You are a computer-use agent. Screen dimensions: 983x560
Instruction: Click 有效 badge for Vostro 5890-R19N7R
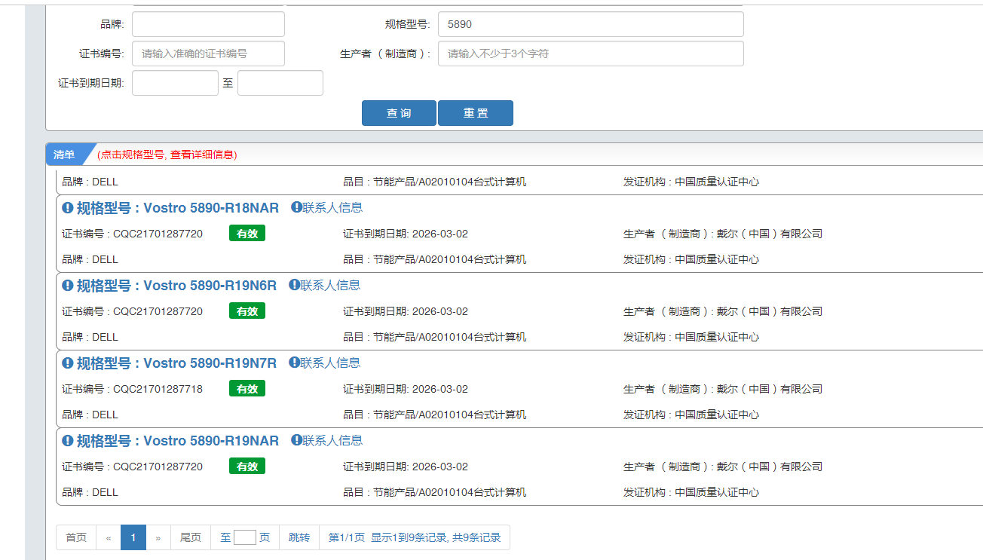(x=247, y=389)
